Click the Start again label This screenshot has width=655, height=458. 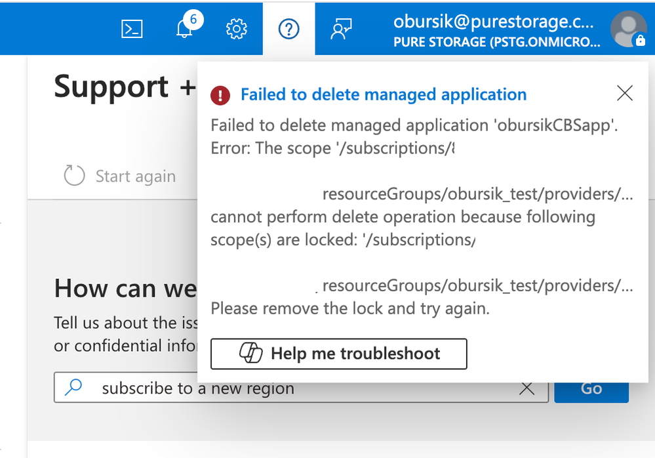tap(136, 177)
